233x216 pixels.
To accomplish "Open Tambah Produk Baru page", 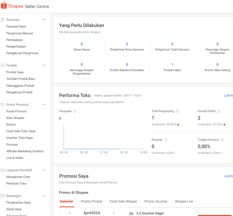I will [x=21, y=79].
